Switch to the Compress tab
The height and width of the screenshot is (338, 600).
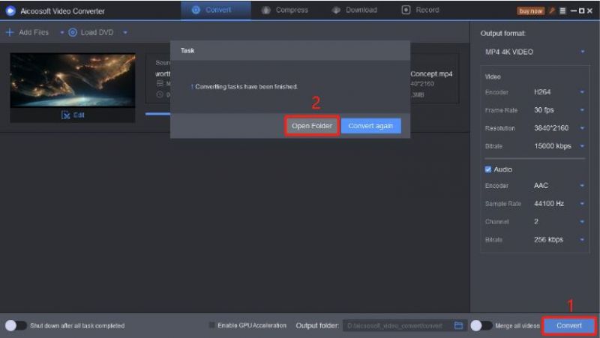285,10
